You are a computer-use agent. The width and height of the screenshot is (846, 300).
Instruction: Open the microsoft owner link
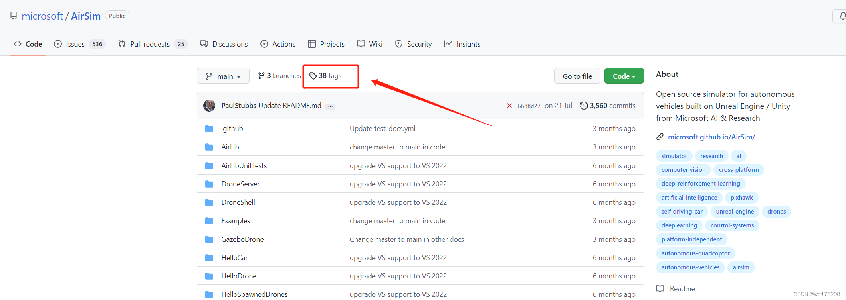click(42, 16)
